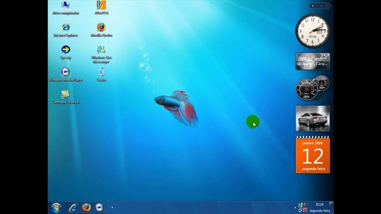Screen dimensions: 381x214
Task: Select the Windows Media Player desktop shortcut
Action: coord(65,74)
